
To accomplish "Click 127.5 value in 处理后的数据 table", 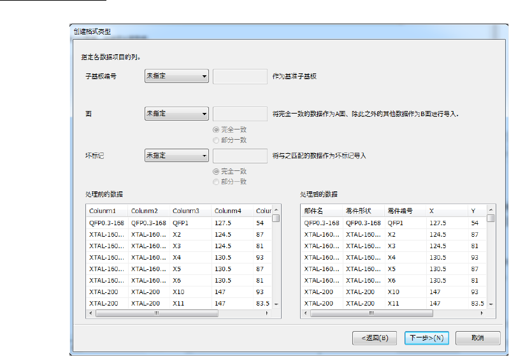I will (x=438, y=223).
